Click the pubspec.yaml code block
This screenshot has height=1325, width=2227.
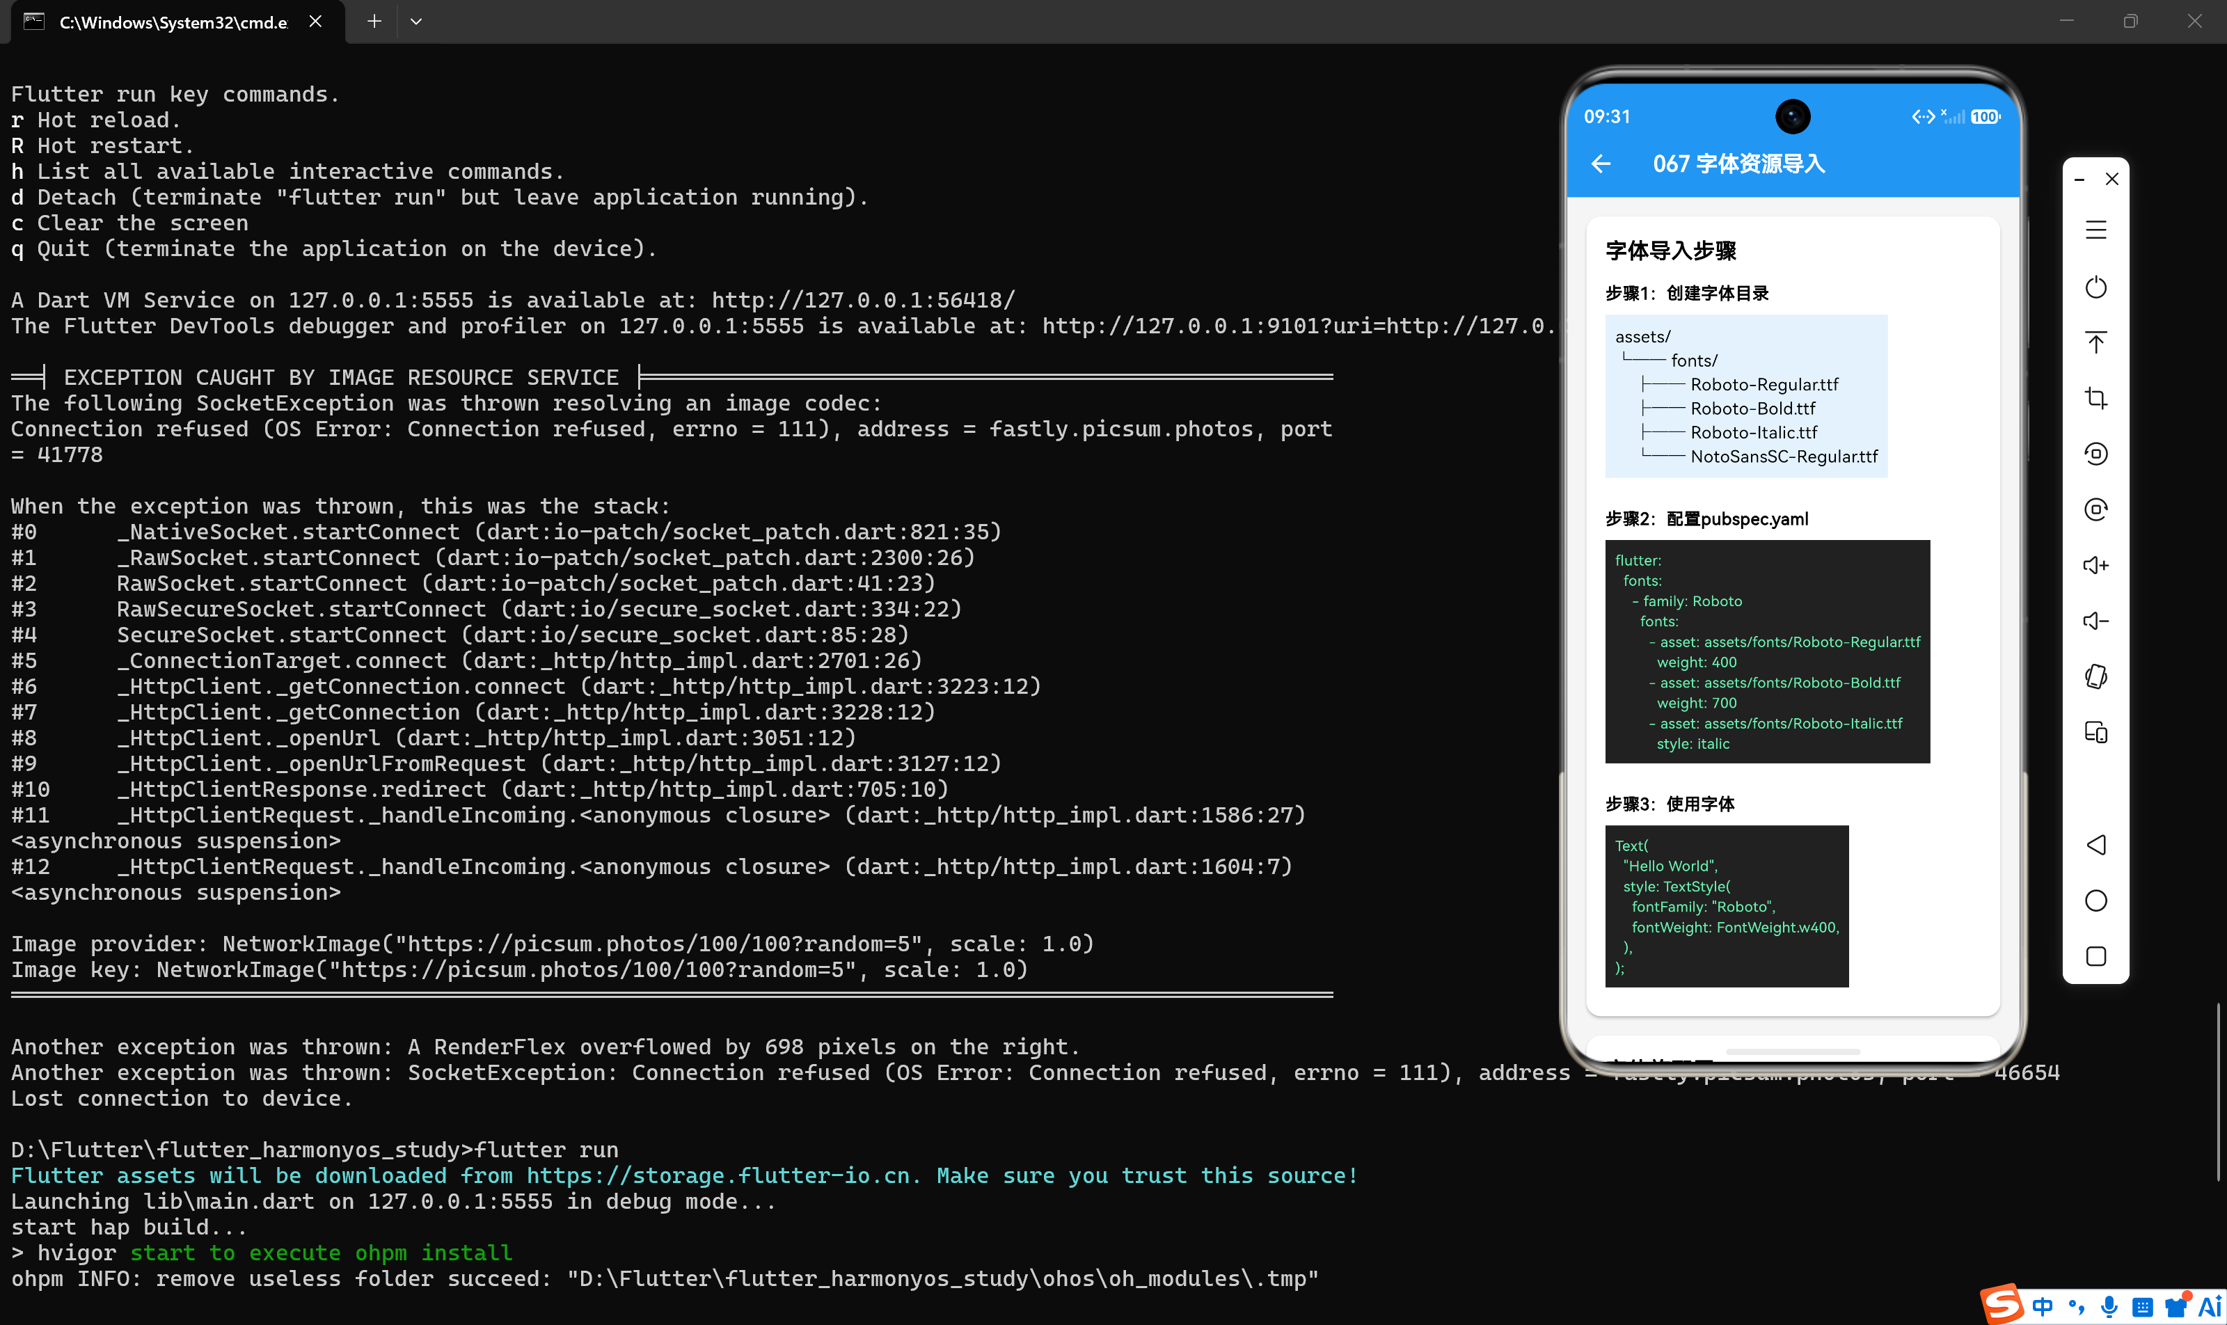[x=1767, y=652]
